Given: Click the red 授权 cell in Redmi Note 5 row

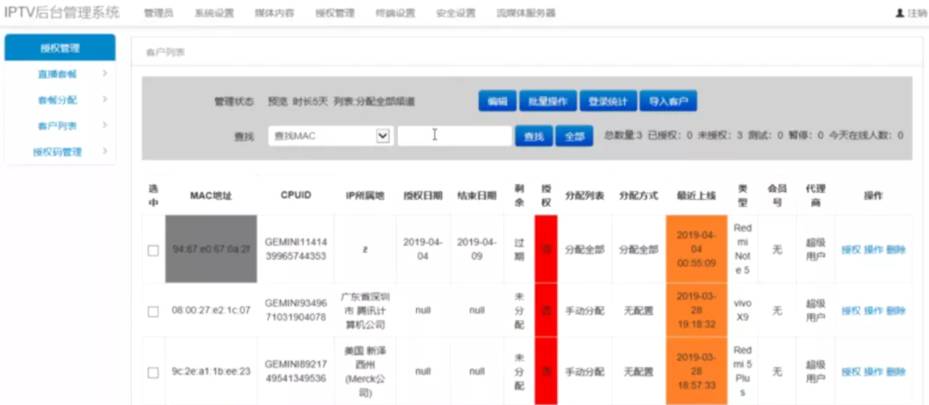Looking at the screenshot, I should pos(546,249).
